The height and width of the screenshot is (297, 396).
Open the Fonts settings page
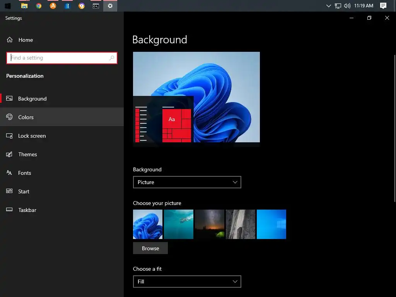coord(62,173)
